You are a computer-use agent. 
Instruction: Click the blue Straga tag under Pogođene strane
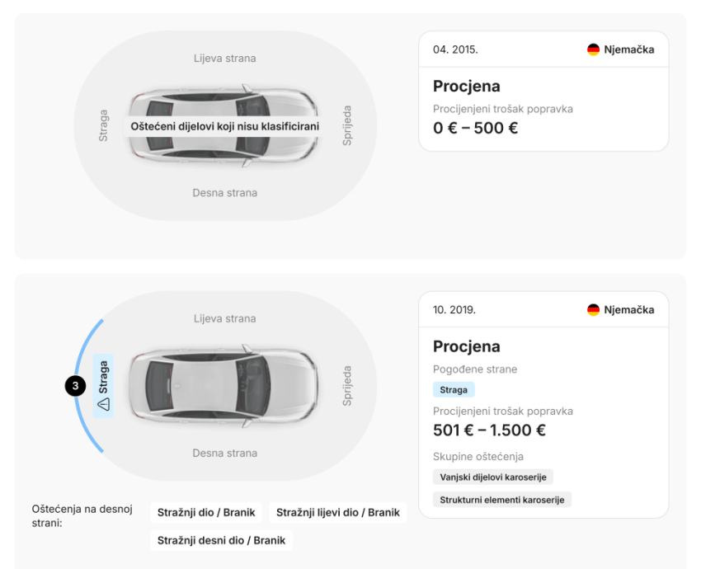(454, 390)
